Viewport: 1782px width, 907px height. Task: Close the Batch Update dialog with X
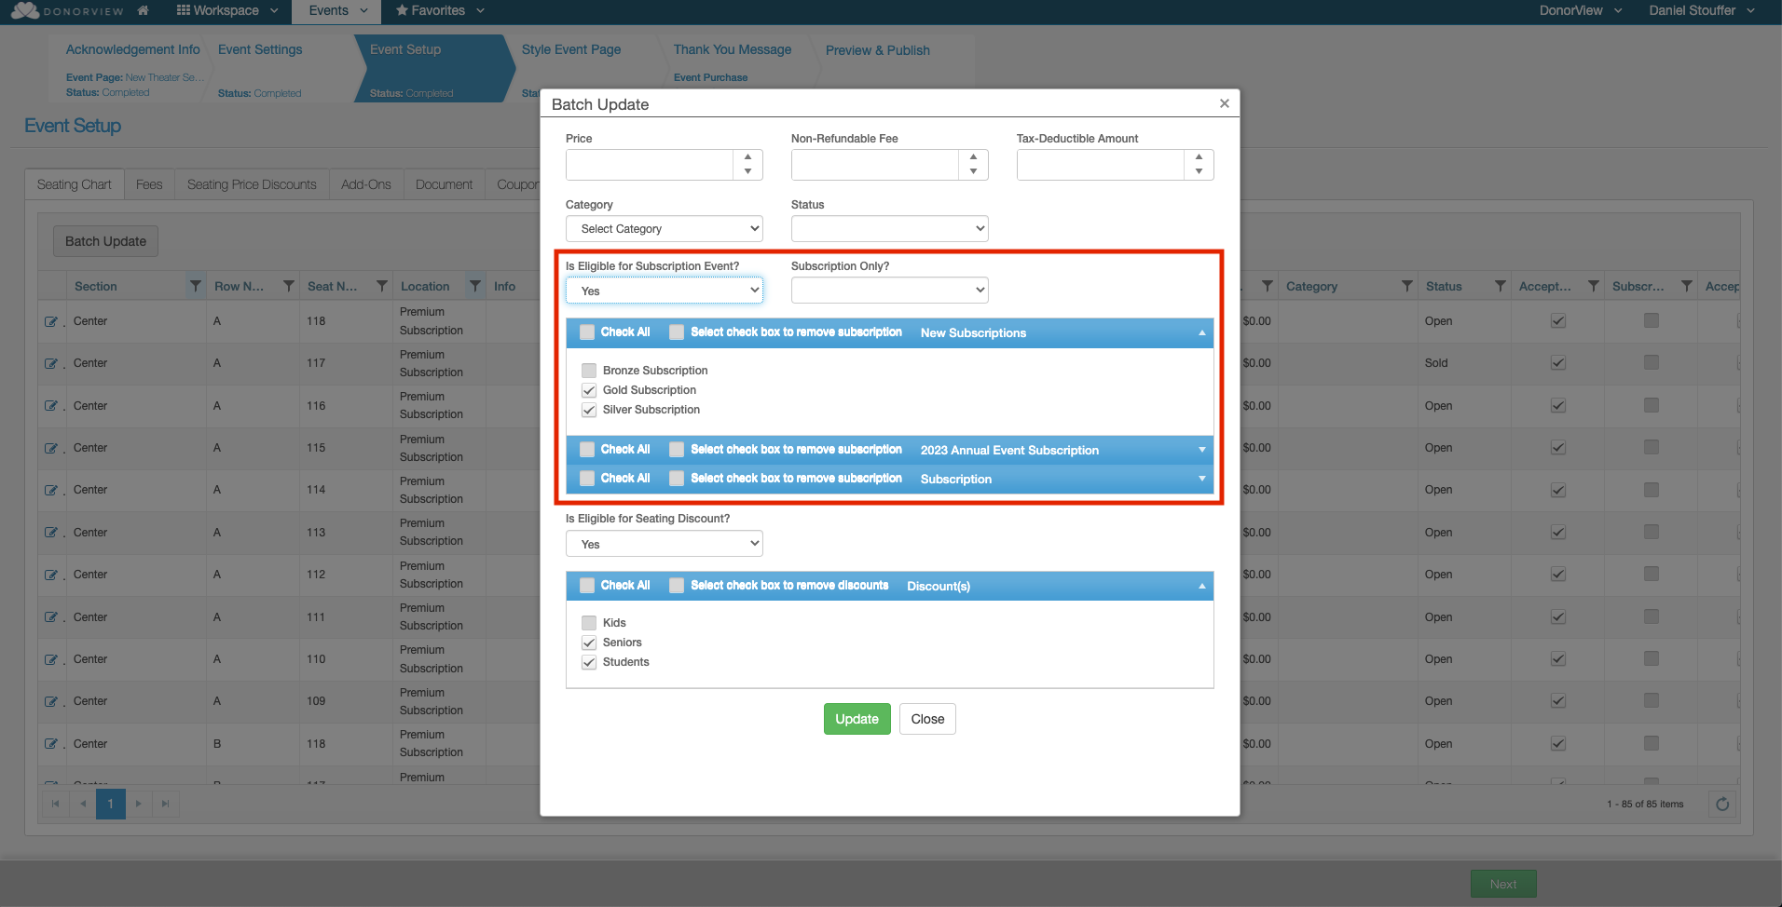click(x=1225, y=103)
